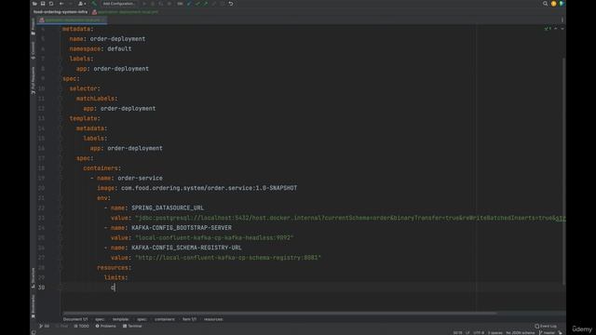Click the LF line separator in status bar

(467, 333)
